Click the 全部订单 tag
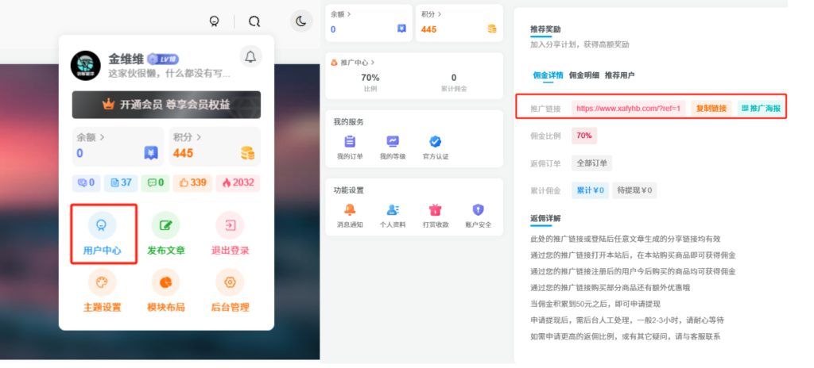This screenshot has width=814, height=368. [x=591, y=163]
